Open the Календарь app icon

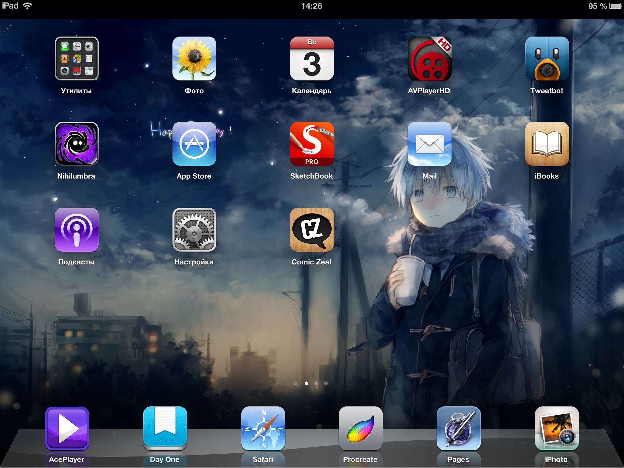pos(312,58)
